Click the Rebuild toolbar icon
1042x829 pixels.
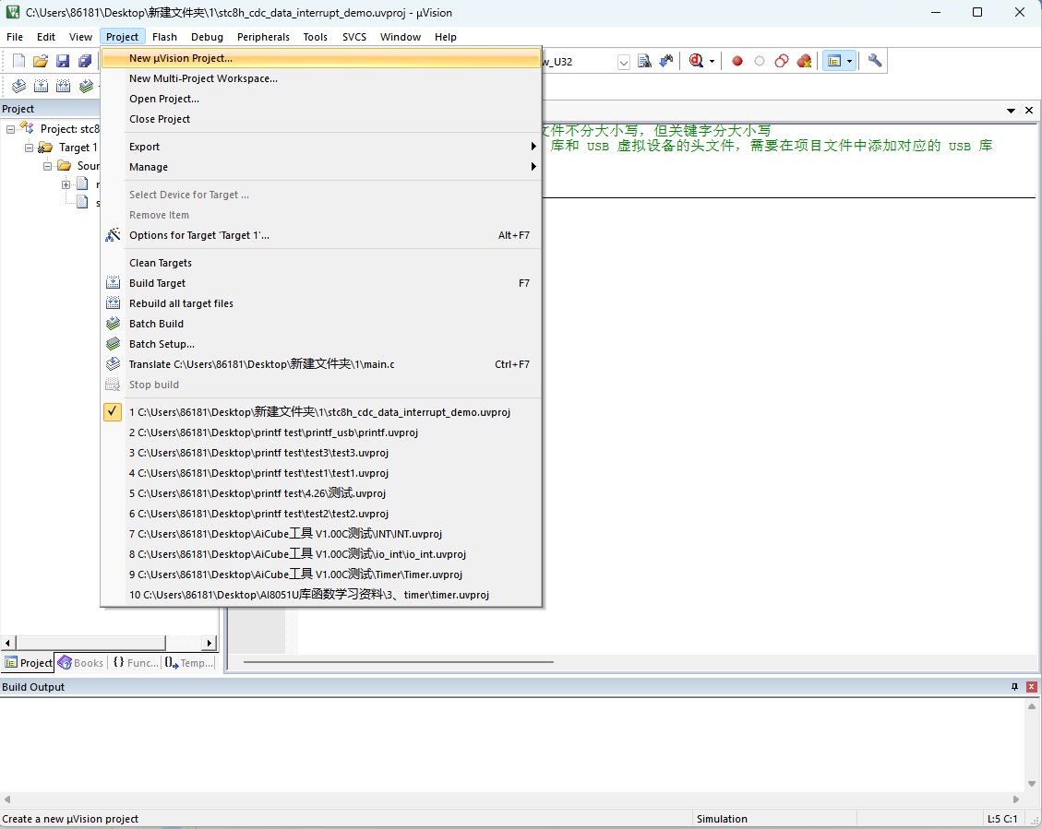click(x=63, y=86)
